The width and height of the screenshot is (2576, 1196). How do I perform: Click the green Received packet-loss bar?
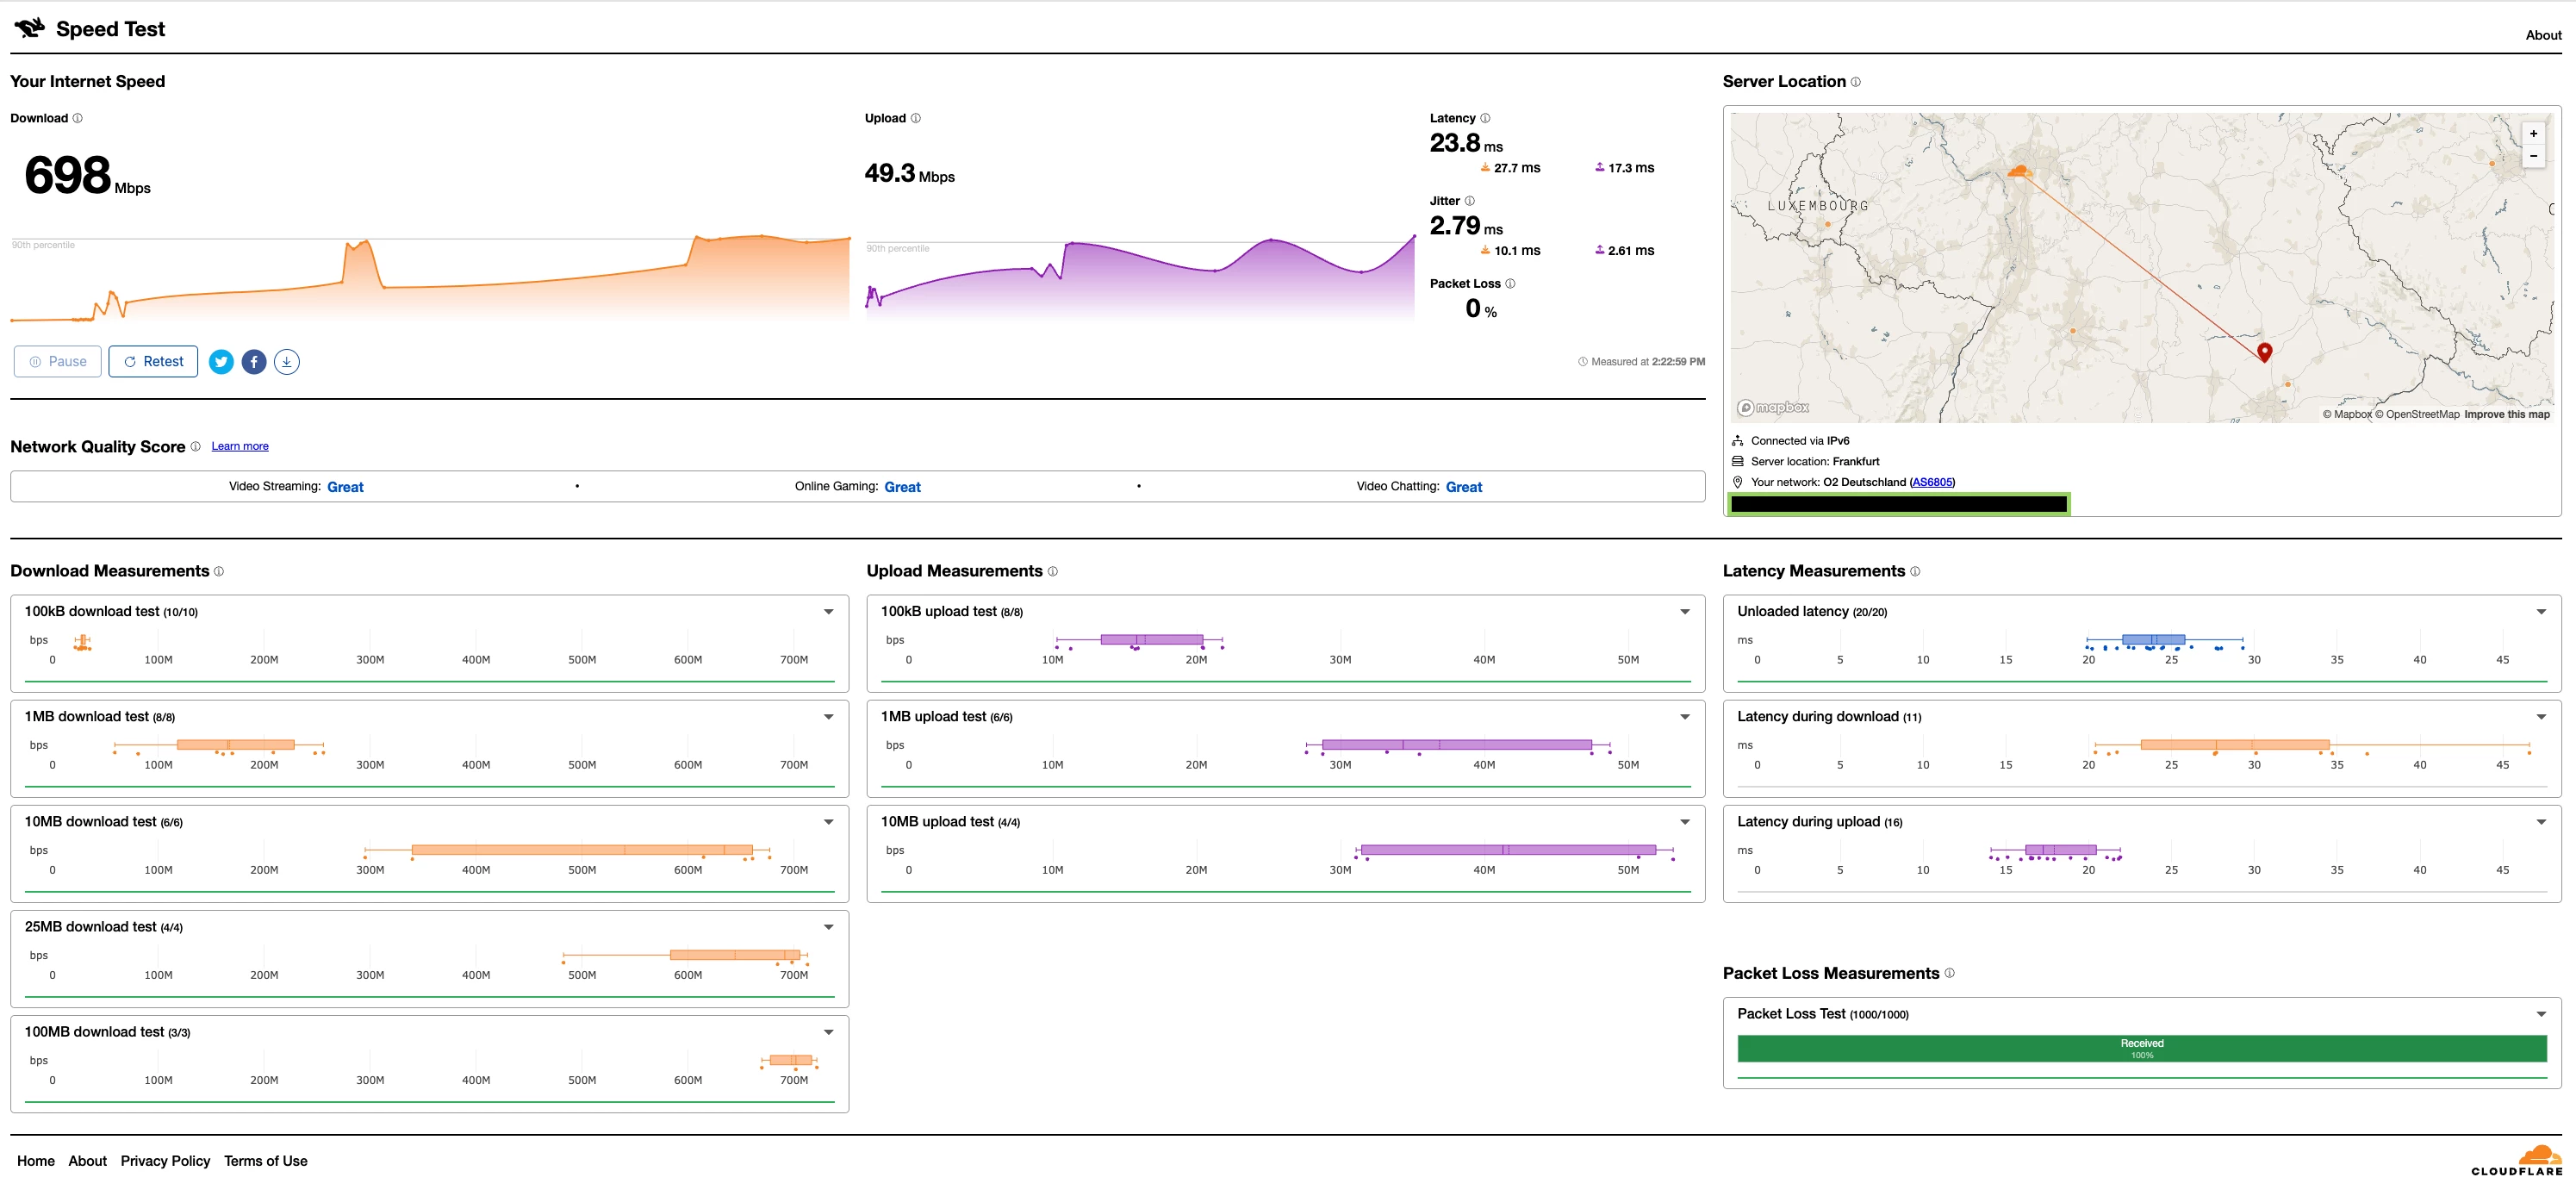(x=2141, y=1048)
